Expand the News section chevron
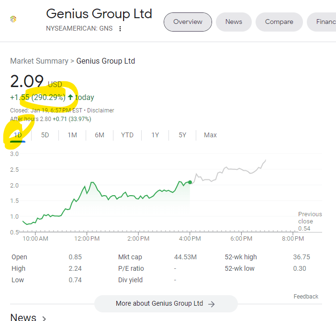 (44, 318)
